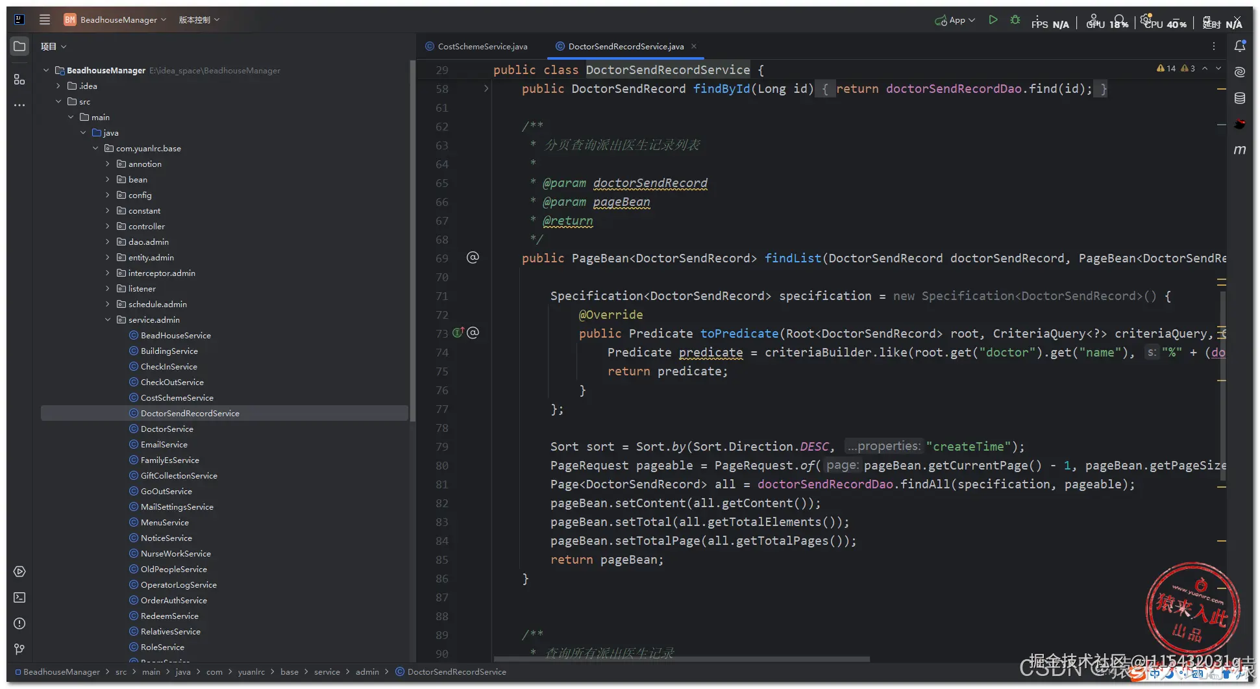This screenshot has width=1260, height=689.
Task: Expand the bean package
Action: 108,179
